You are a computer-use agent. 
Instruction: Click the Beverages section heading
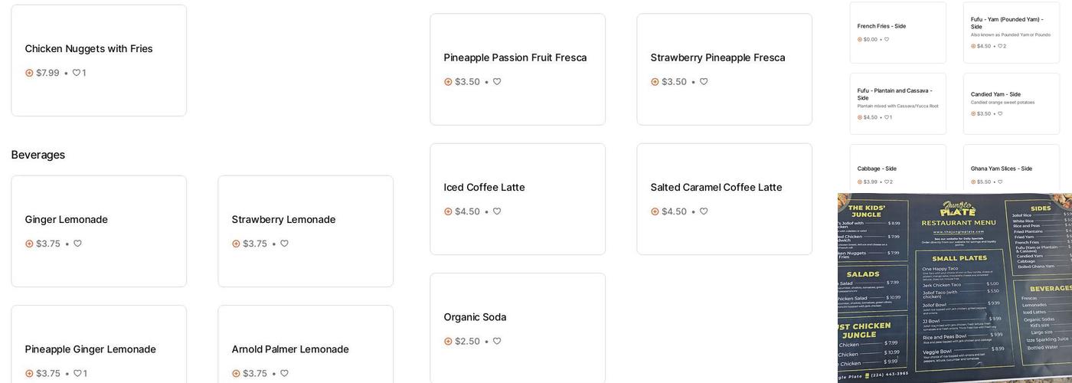pos(38,155)
